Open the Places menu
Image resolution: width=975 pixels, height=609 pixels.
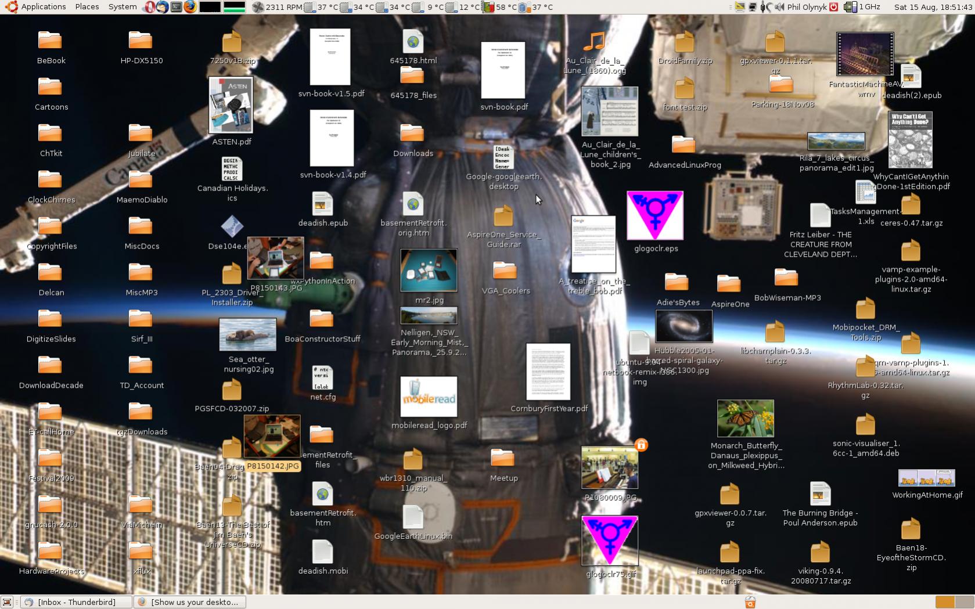(x=87, y=7)
